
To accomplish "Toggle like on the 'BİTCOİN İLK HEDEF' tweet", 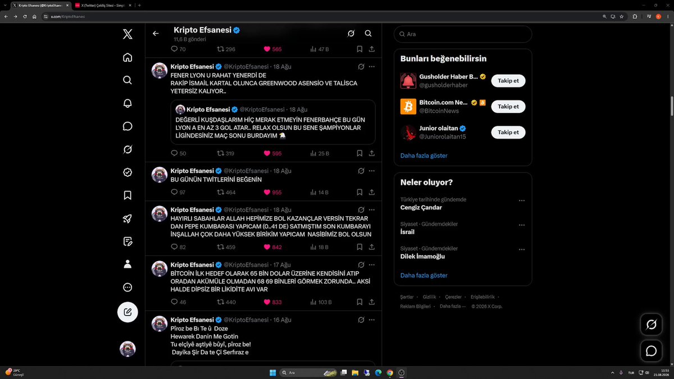I will tap(267, 302).
